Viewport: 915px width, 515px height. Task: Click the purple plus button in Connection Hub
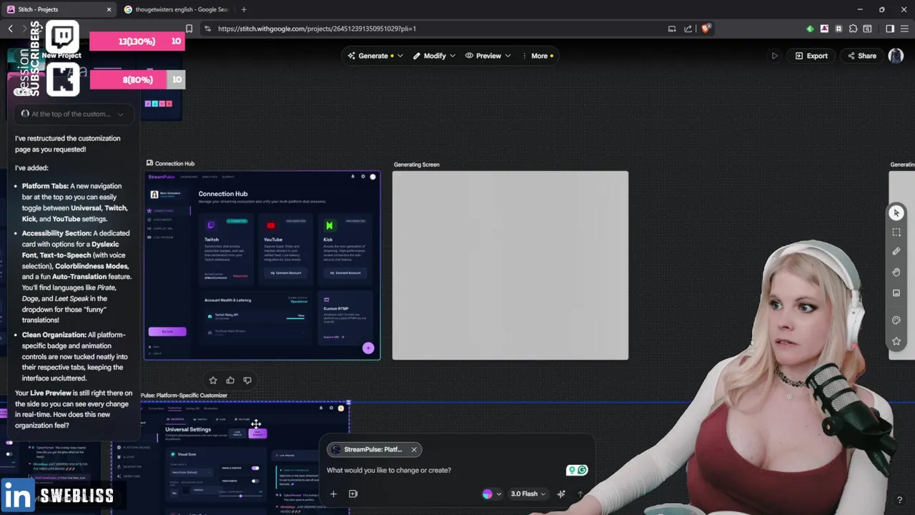click(x=368, y=348)
